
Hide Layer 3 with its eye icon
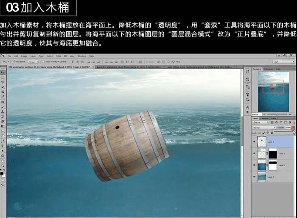click(254, 142)
